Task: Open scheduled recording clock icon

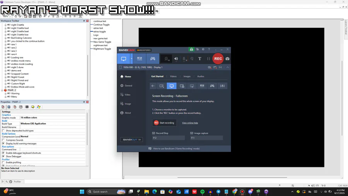Action: [x=203, y=49]
